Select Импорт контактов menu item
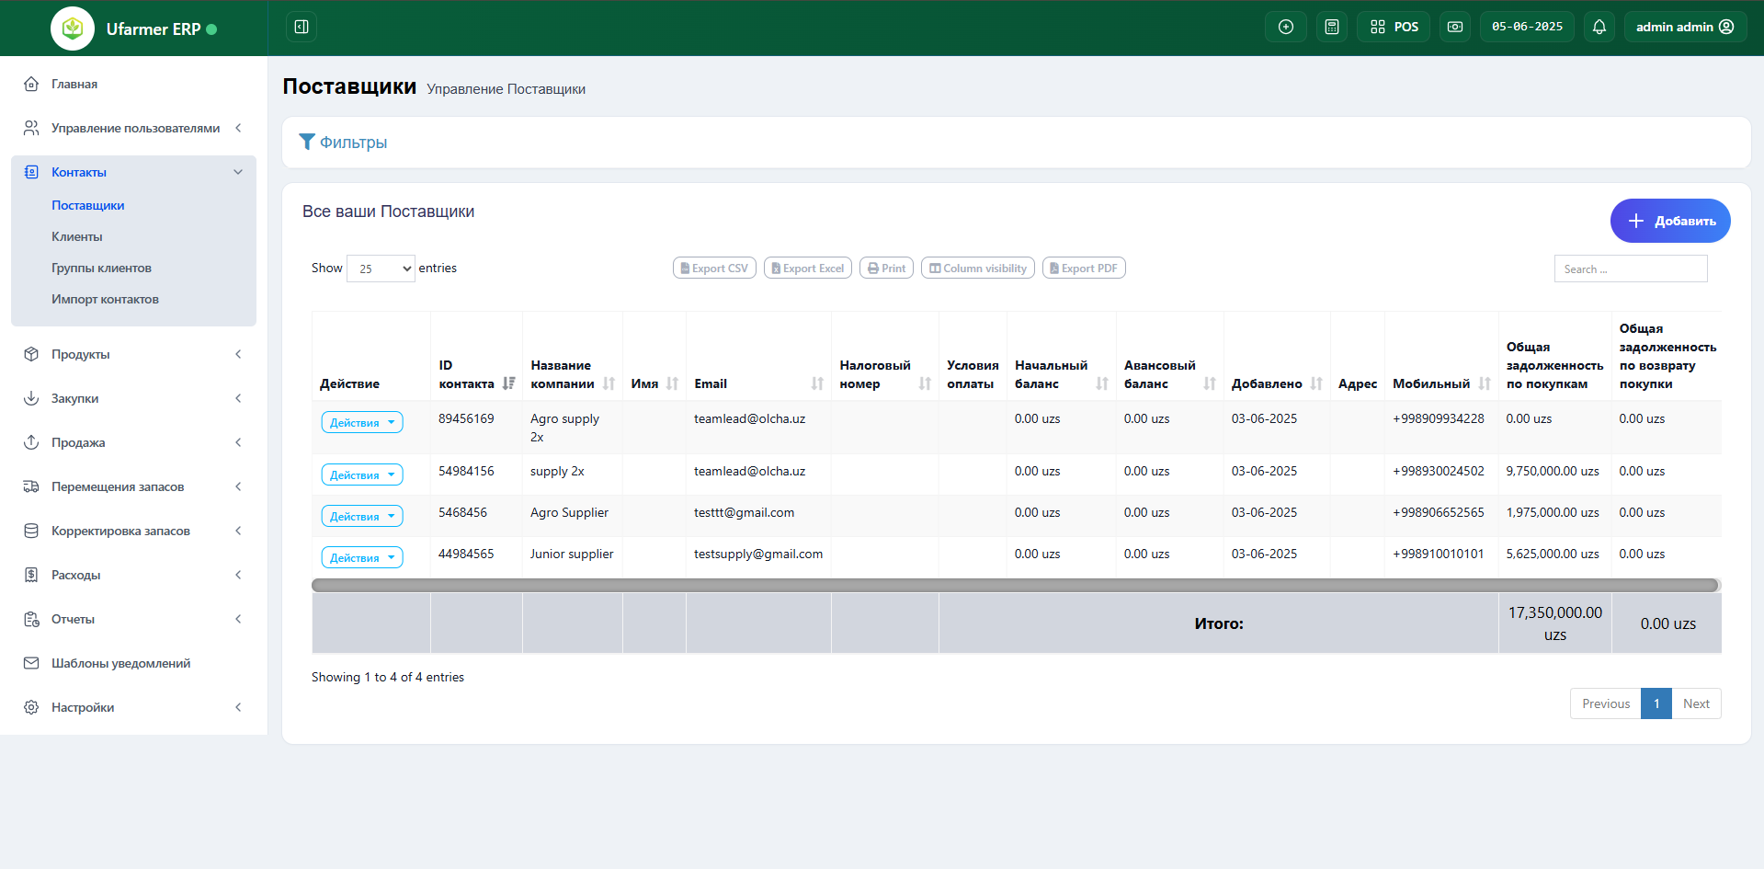The image size is (1764, 869). point(105,299)
